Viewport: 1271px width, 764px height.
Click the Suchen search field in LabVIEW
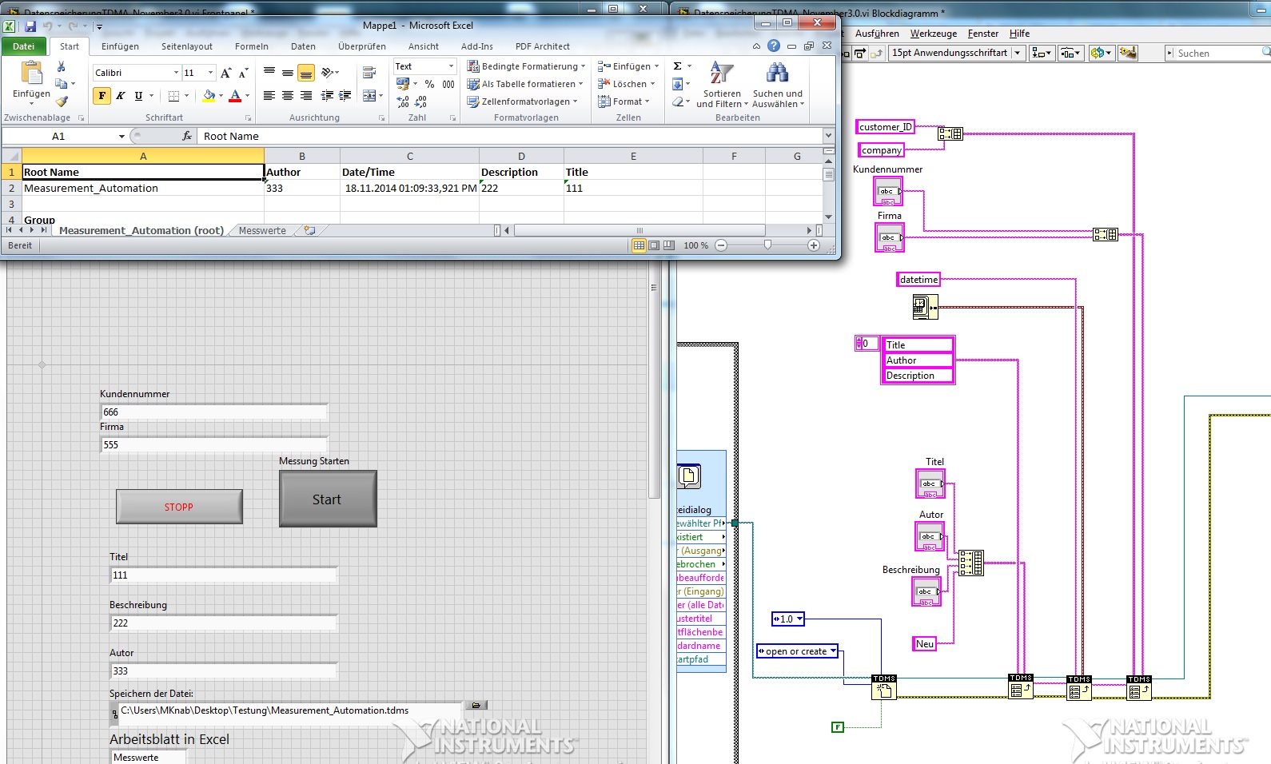pyautogui.click(x=1217, y=53)
